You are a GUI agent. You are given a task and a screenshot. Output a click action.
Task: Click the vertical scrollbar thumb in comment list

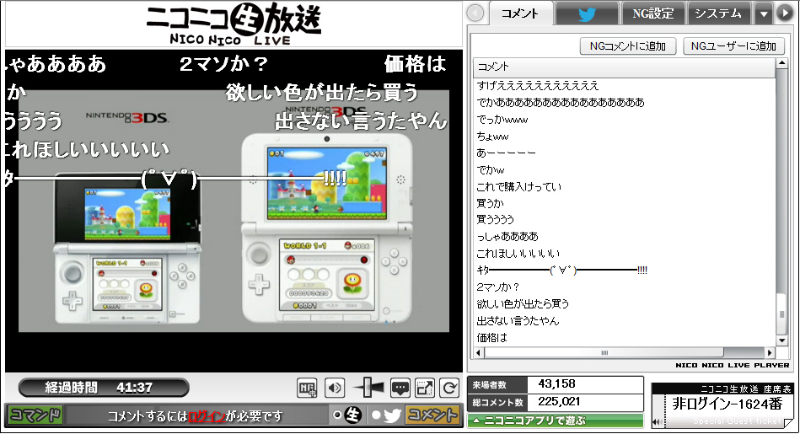[x=781, y=314]
